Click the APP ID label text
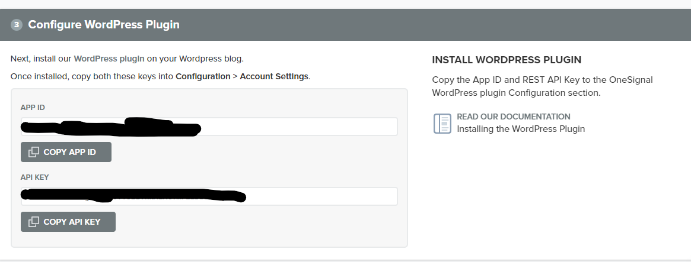 pyautogui.click(x=33, y=108)
